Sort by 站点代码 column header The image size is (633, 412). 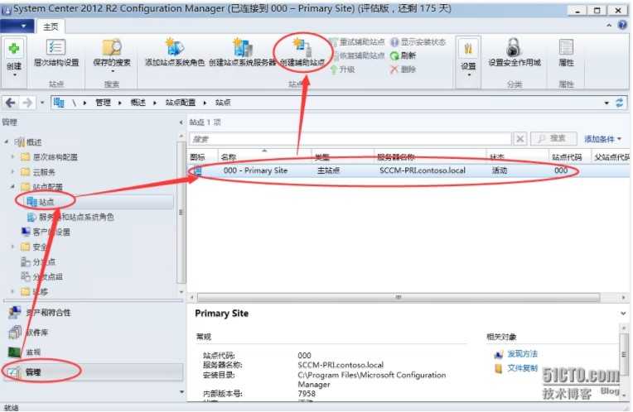[x=570, y=157]
